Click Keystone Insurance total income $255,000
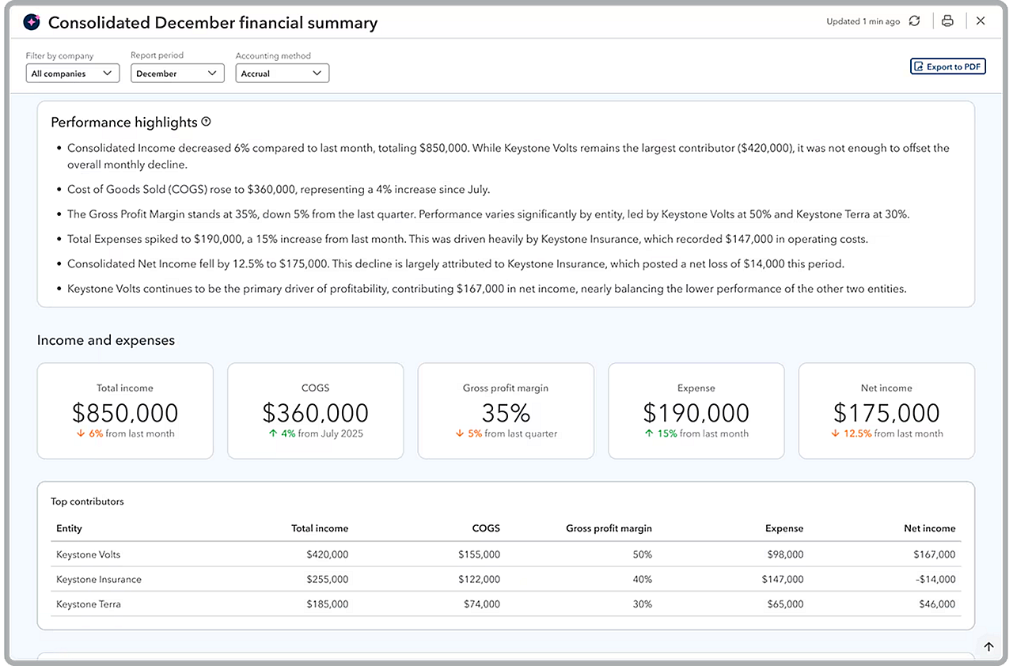 [328, 580]
